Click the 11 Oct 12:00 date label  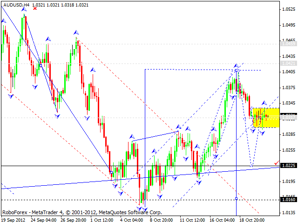(x=192, y=220)
